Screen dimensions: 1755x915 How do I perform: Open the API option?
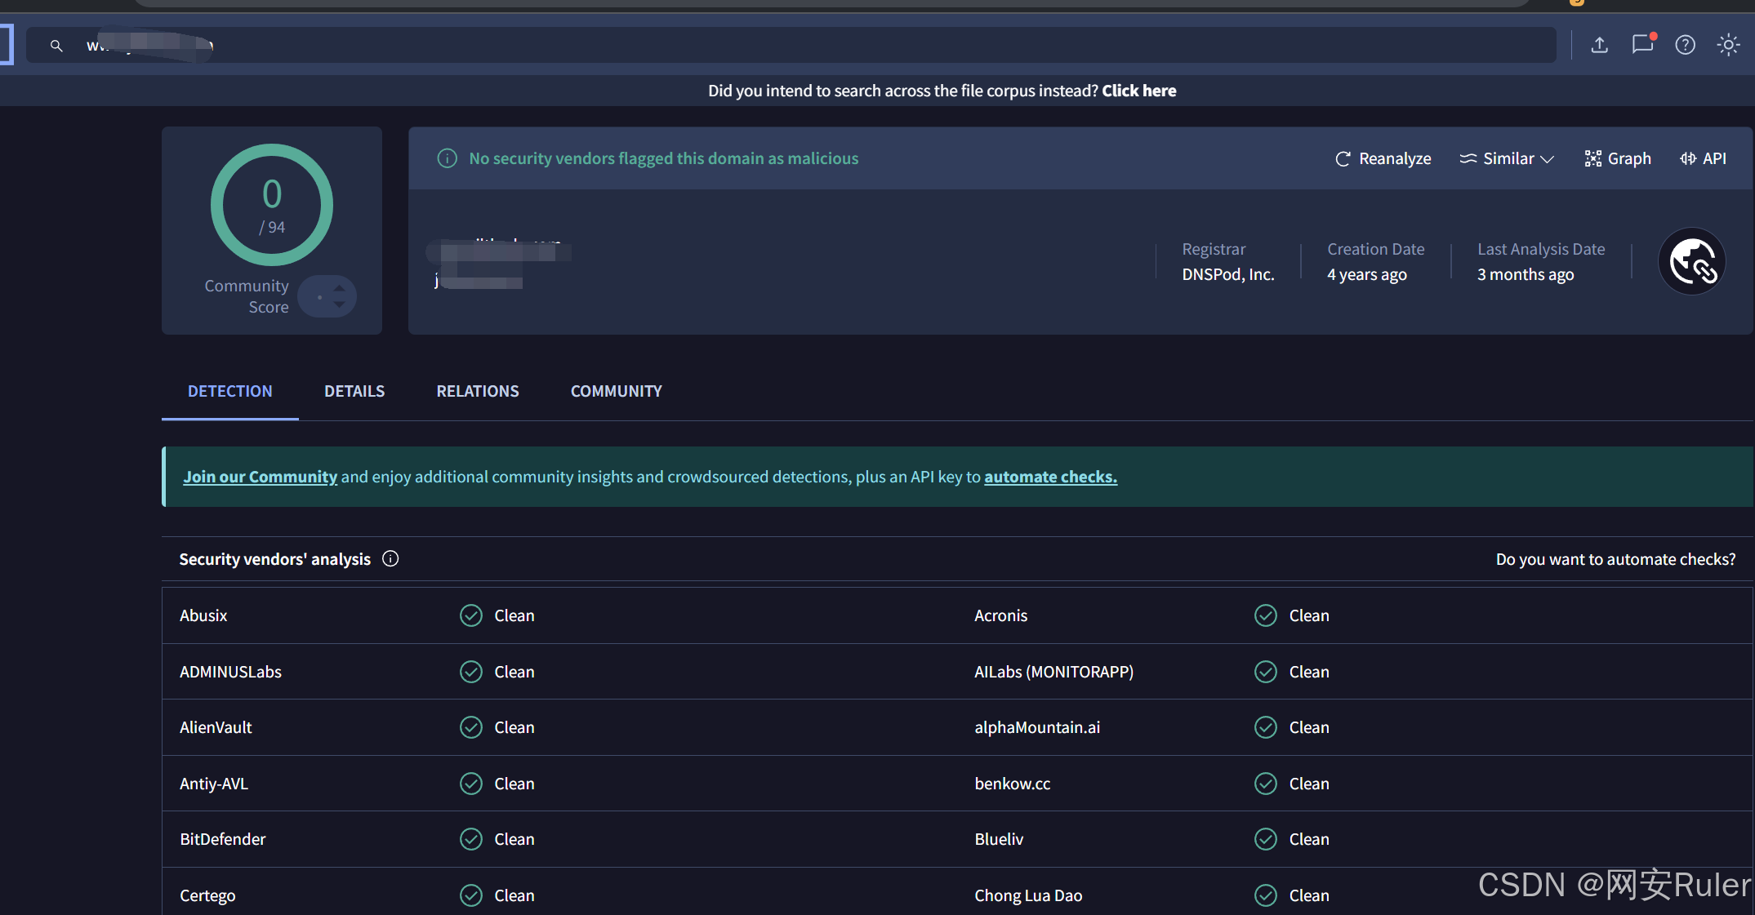click(1703, 158)
